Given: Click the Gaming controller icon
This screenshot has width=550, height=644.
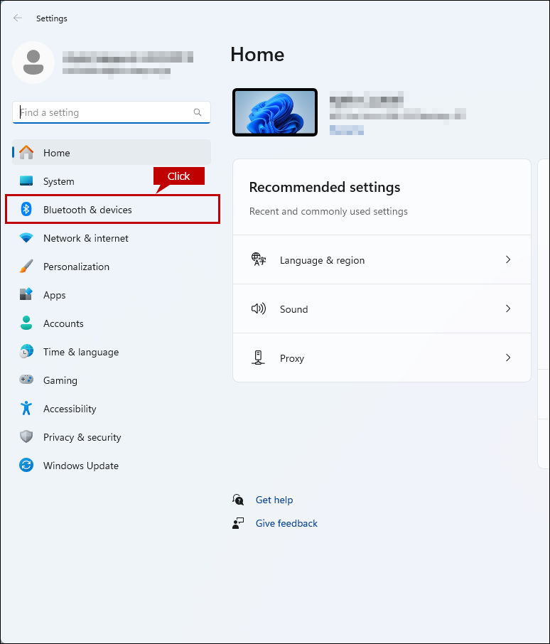Looking at the screenshot, I should (26, 380).
